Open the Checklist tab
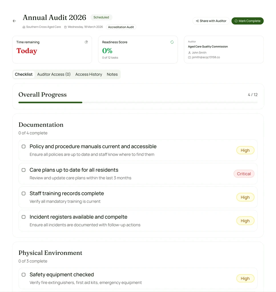276x292 pixels. [24, 74]
